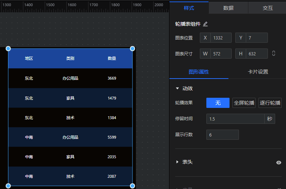Switch to the 卡片设置 tab

[x=258, y=72]
